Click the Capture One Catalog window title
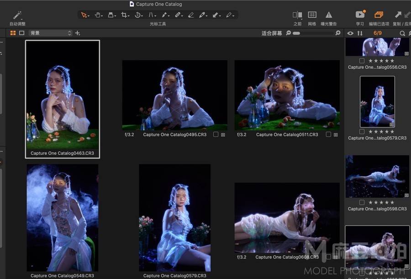The width and height of the screenshot is (411, 279). click(159, 4)
